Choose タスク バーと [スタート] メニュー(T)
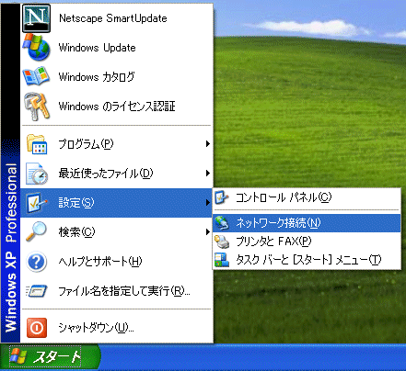 (307, 260)
